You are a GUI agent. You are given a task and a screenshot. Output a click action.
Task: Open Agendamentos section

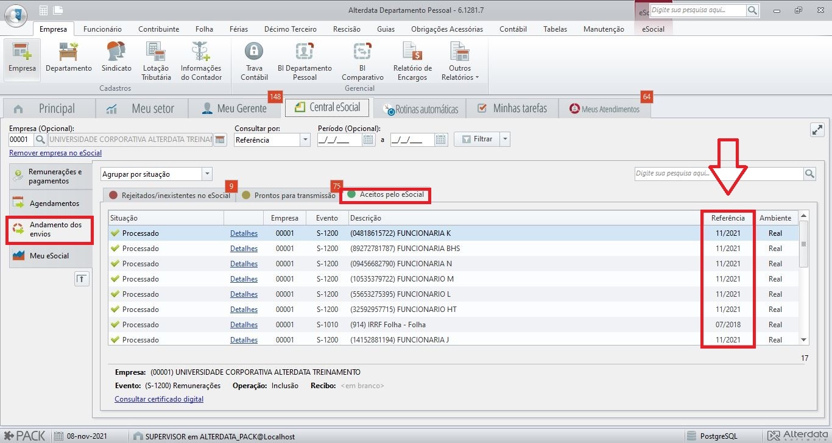(50, 203)
